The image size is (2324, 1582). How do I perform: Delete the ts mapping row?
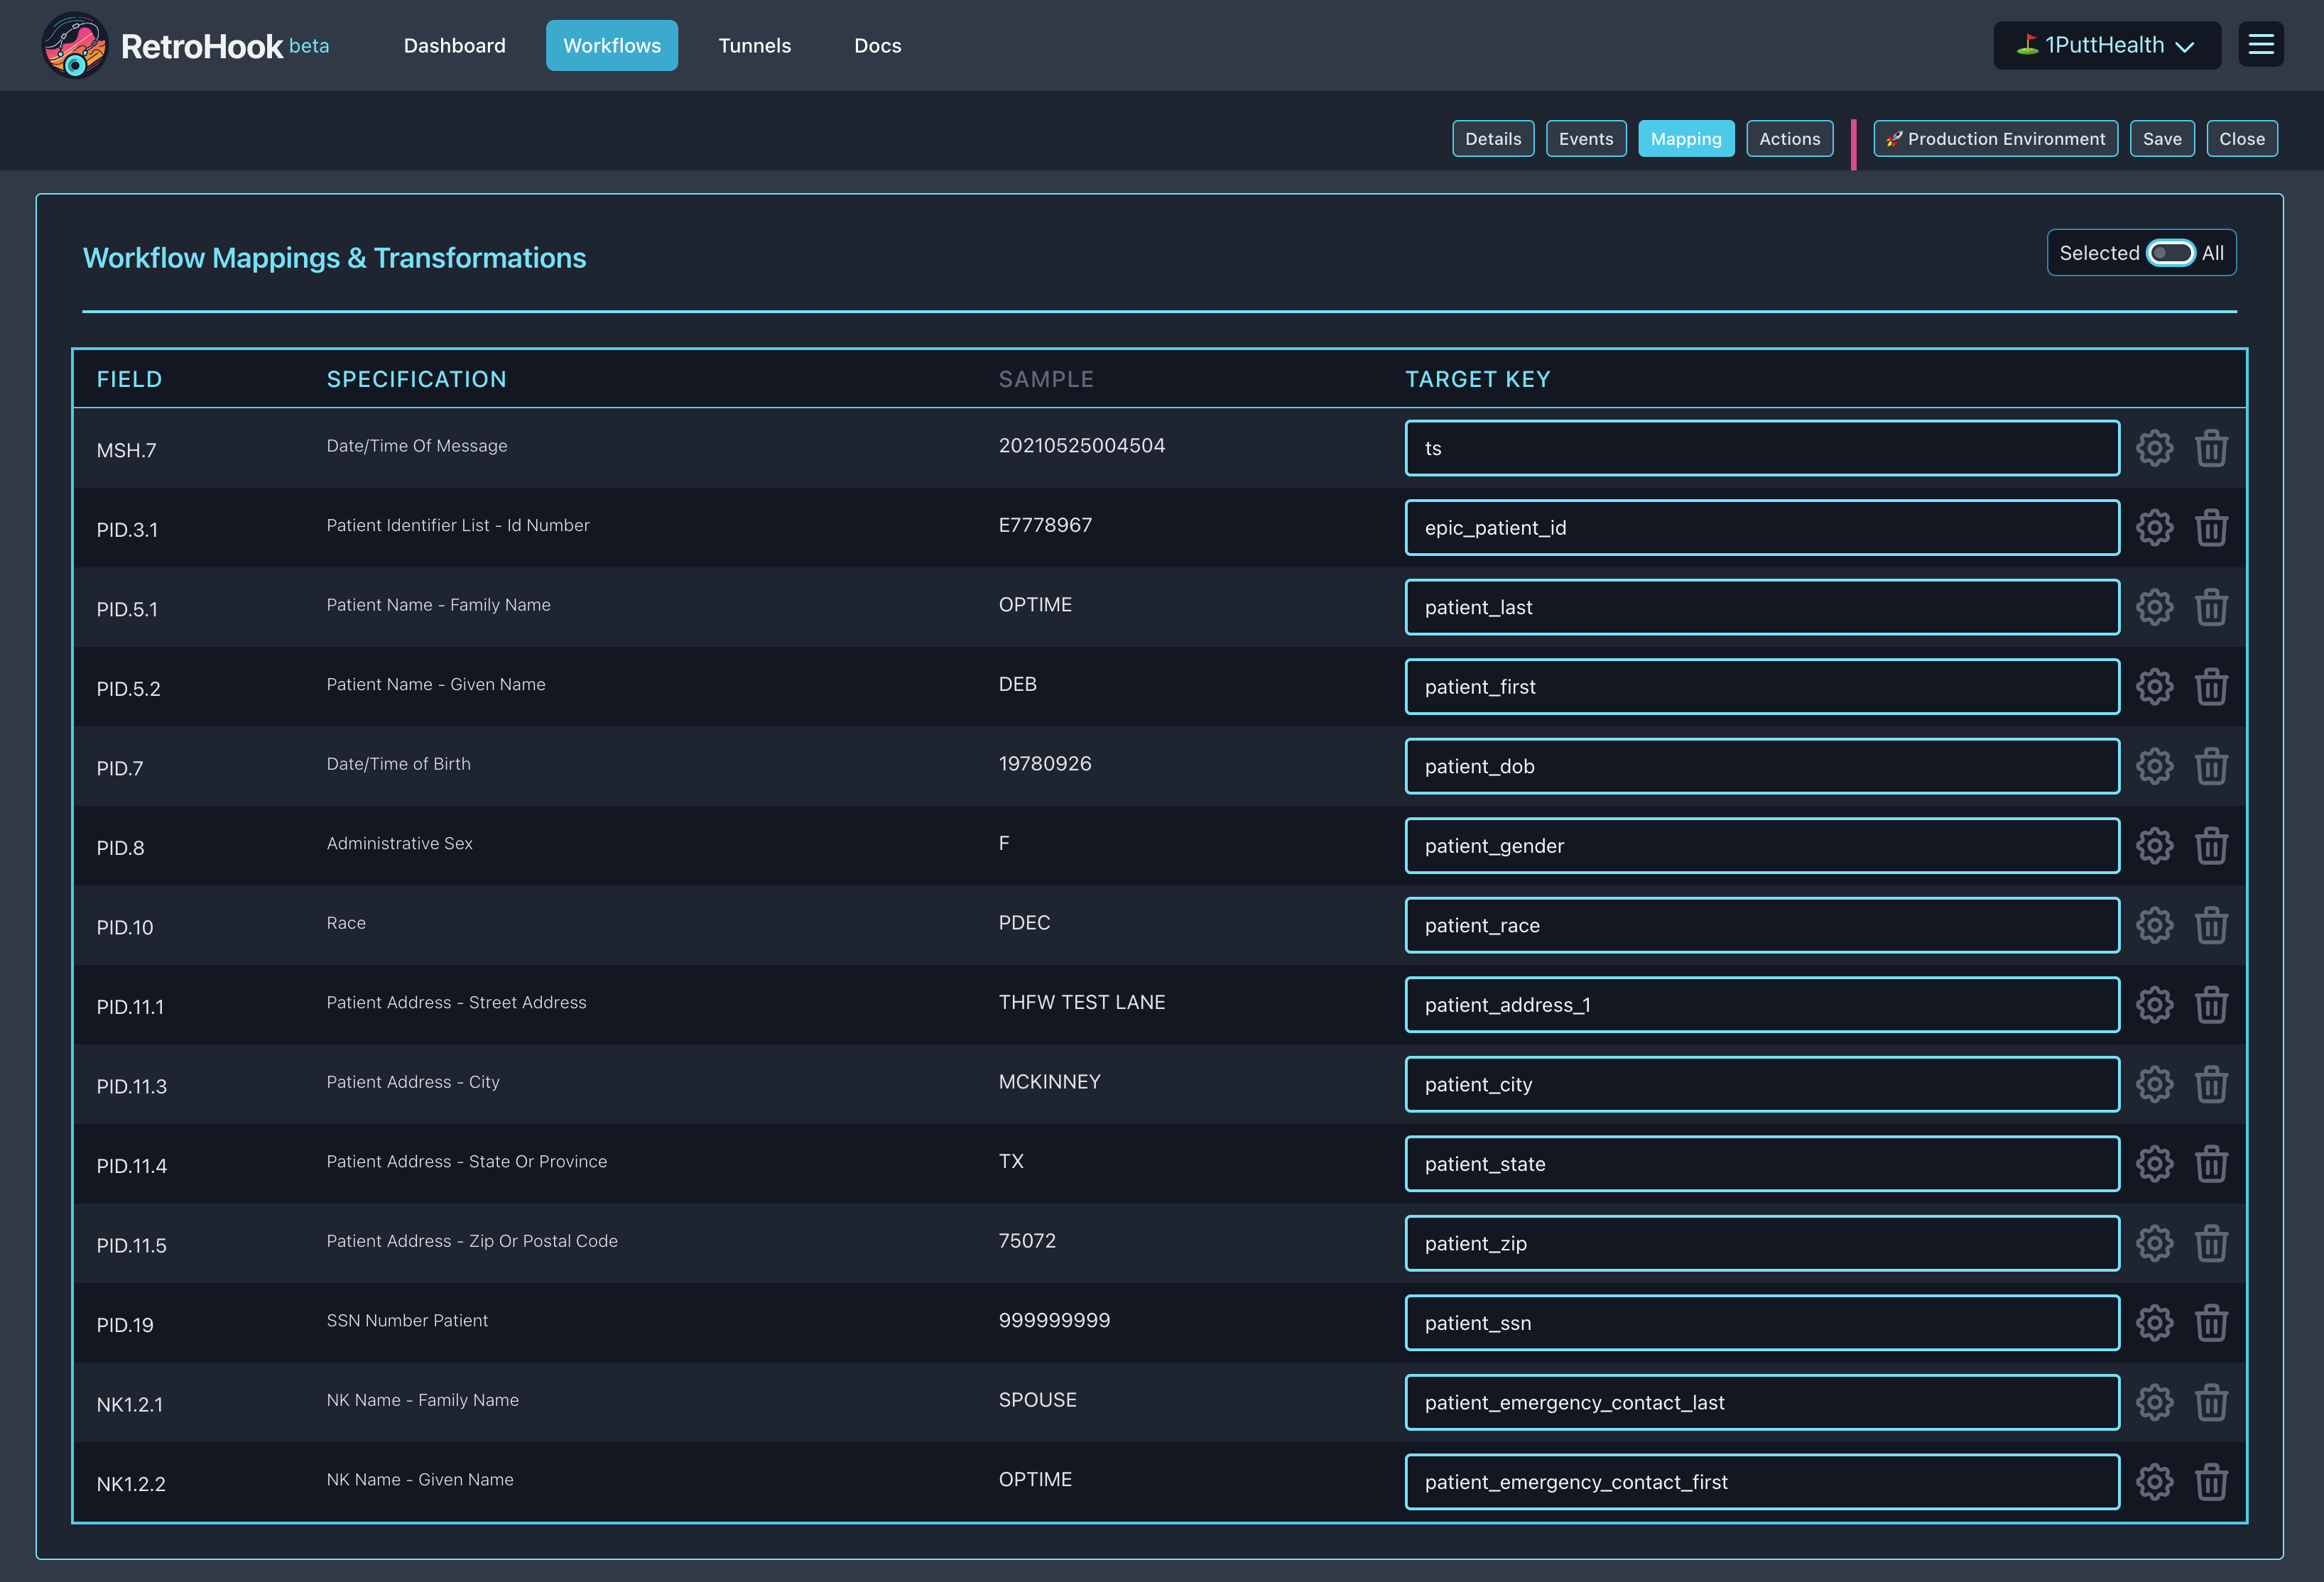click(2211, 448)
